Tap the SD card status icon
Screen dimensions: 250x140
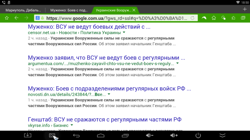click(x=9, y=2)
